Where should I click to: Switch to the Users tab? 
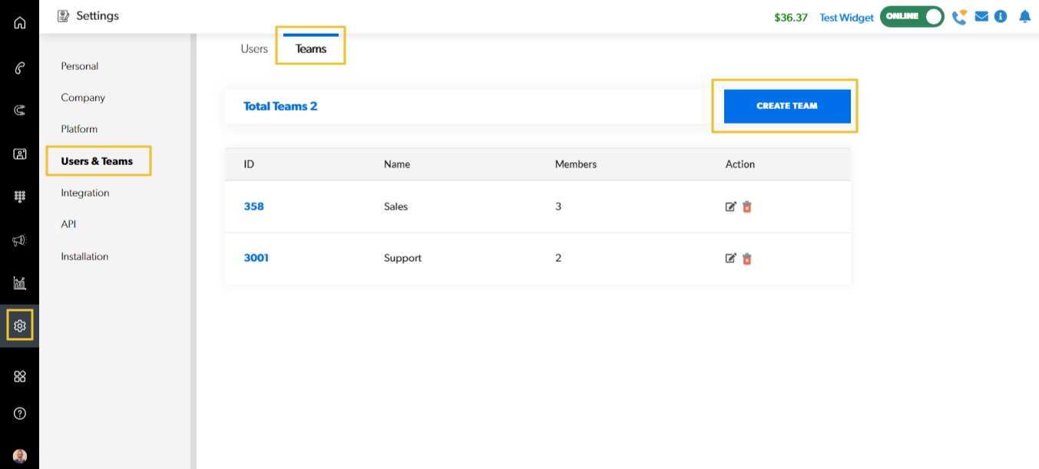(x=254, y=48)
